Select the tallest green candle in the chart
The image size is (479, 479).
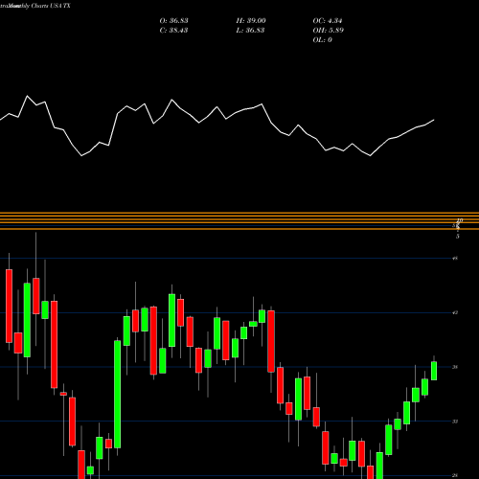pyautogui.click(x=118, y=395)
